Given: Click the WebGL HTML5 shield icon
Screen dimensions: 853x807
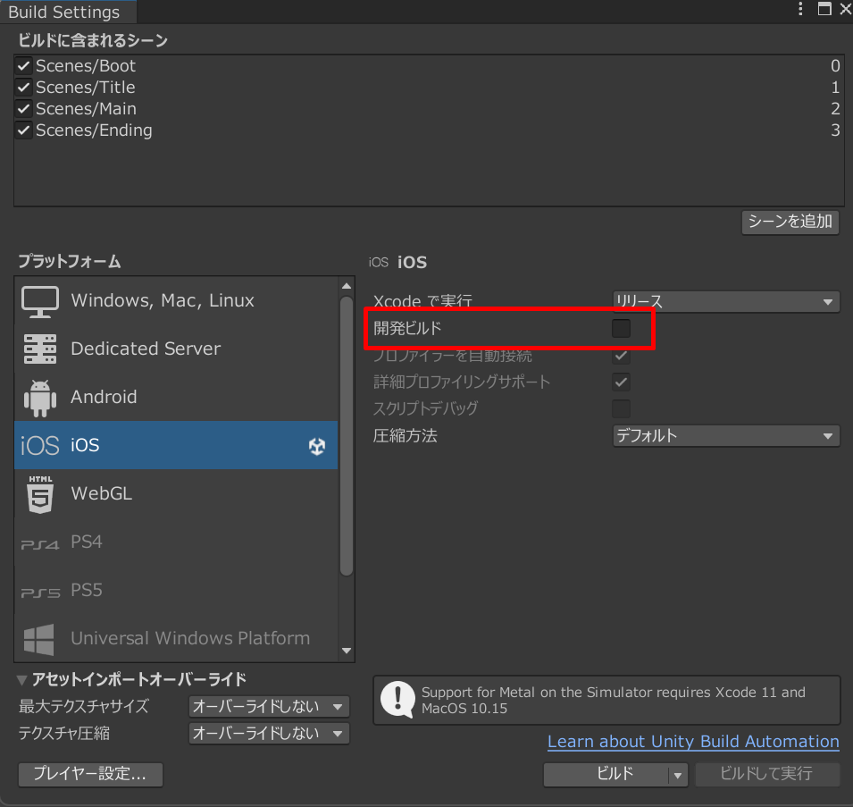Looking at the screenshot, I should pos(40,494).
